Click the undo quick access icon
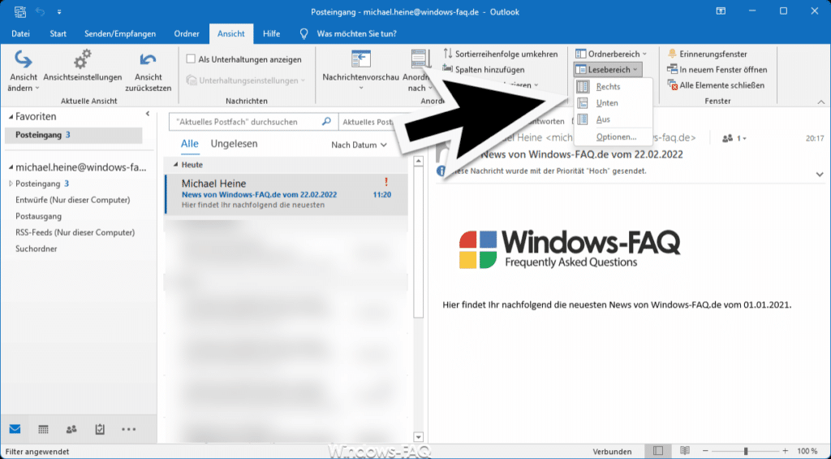This screenshot has width=831, height=459. pos(41,11)
